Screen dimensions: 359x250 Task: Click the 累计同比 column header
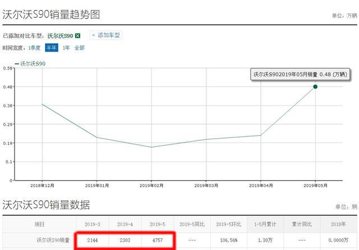302,224
